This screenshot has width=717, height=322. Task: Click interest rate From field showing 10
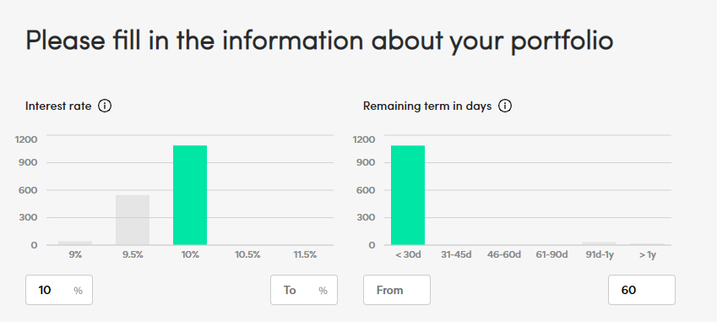tap(59, 290)
